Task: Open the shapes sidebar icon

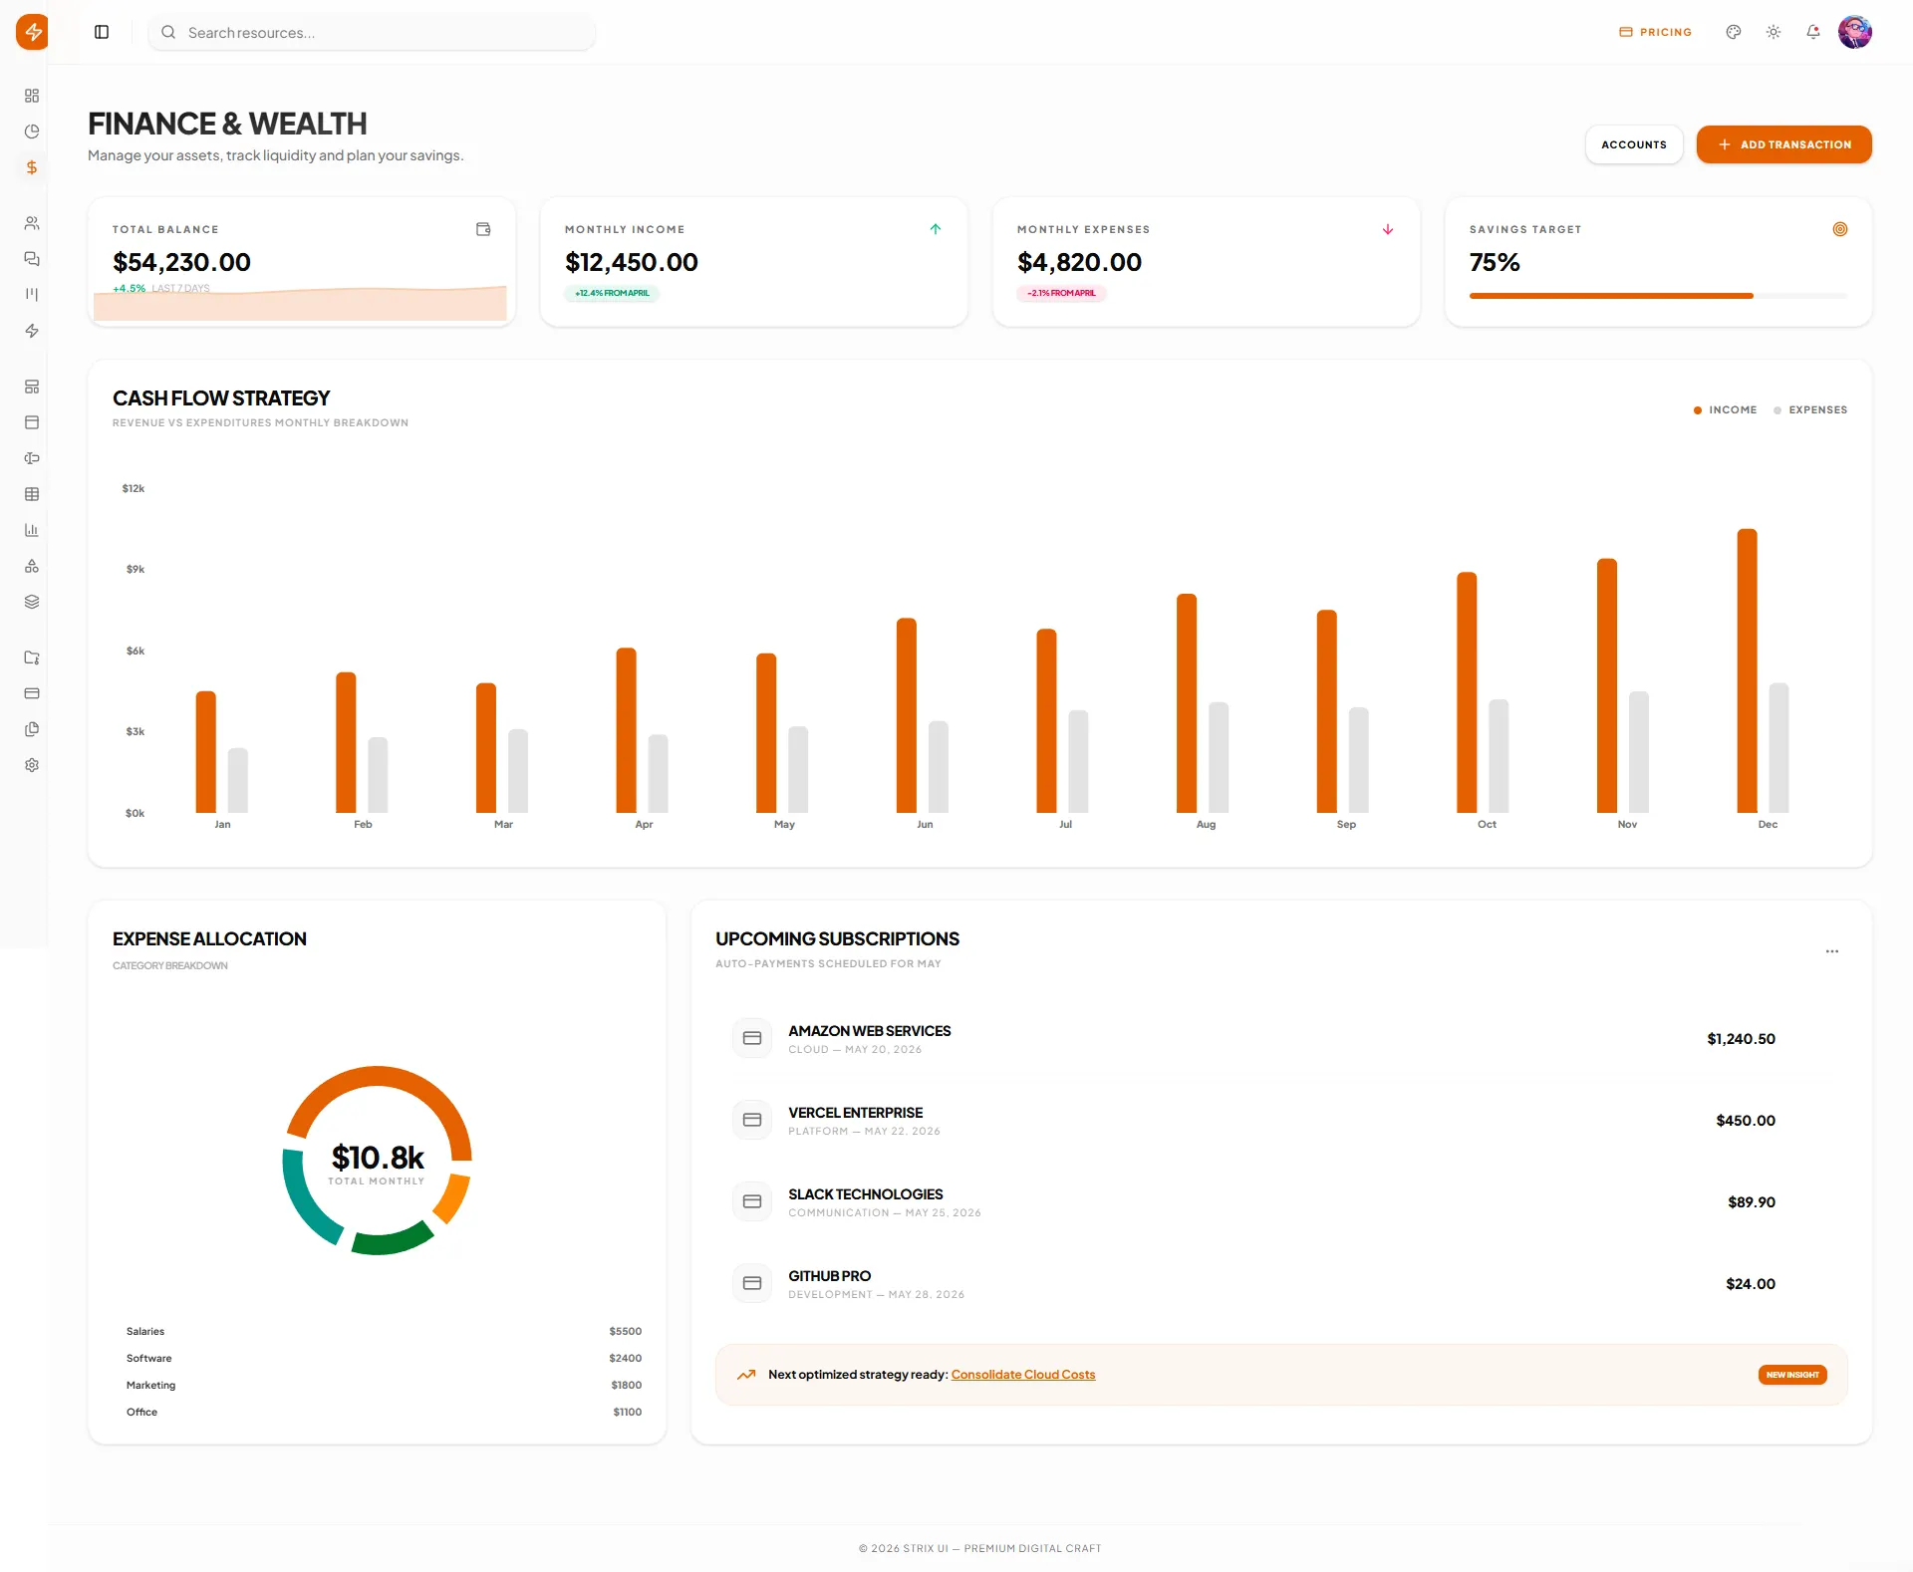Action: pos(32,566)
